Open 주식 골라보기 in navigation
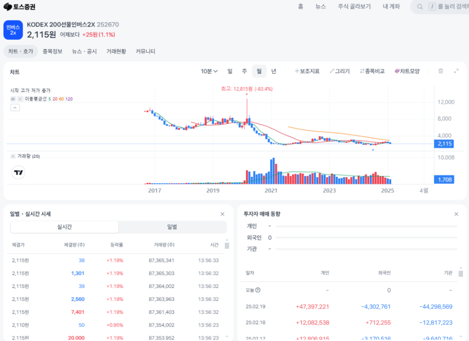The width and height of the screenshot is (469, 341). click(x=354, y=7)
